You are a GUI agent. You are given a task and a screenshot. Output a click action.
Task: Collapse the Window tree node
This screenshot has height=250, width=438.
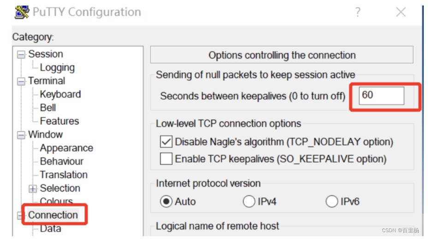[x=21, y=135]
